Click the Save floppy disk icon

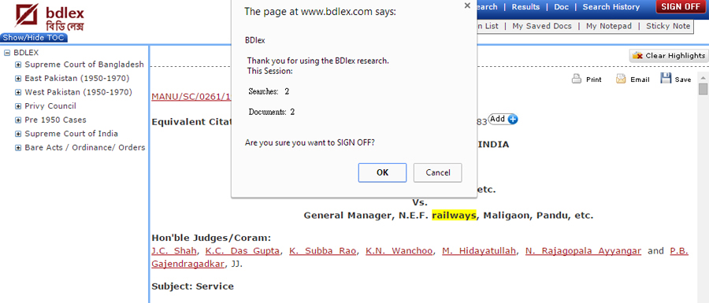(x=666, y=79)
